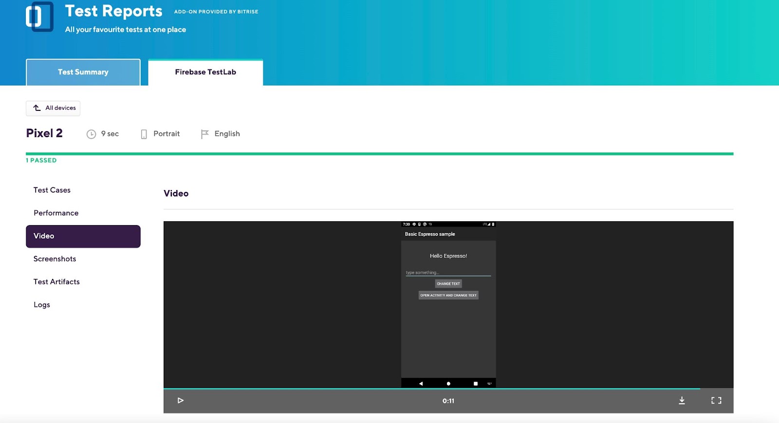Click the 1 PASSED status label
779x423 pixels.
pyautogui.click(x=41, y=160)
